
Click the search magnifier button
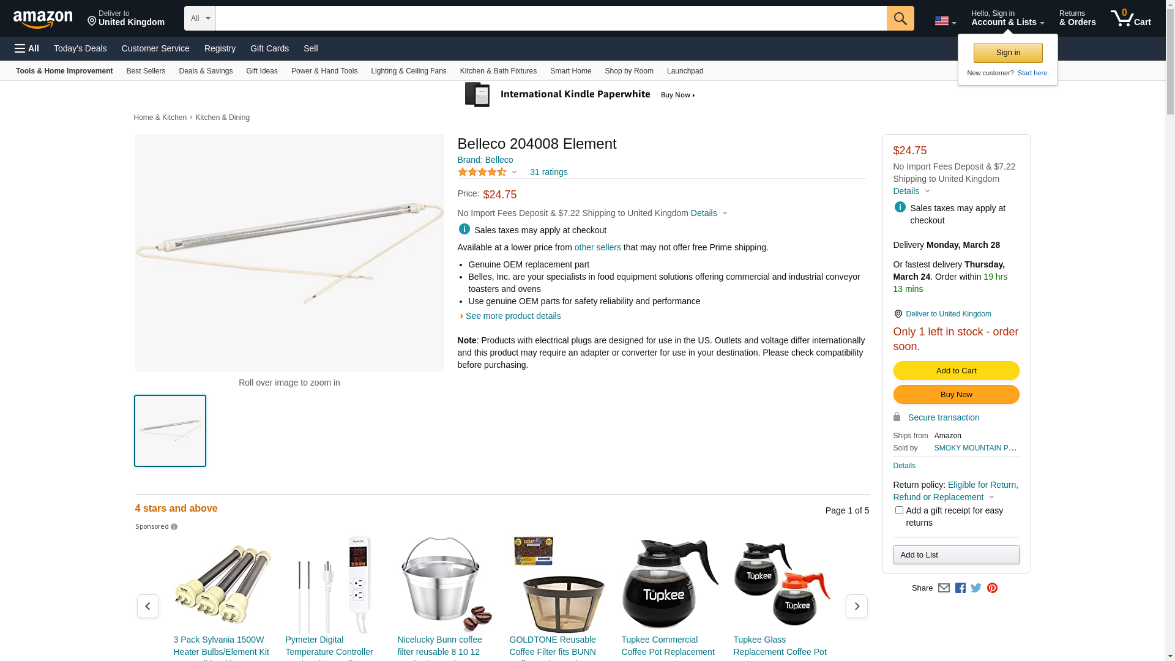click(x=900, y=18)
